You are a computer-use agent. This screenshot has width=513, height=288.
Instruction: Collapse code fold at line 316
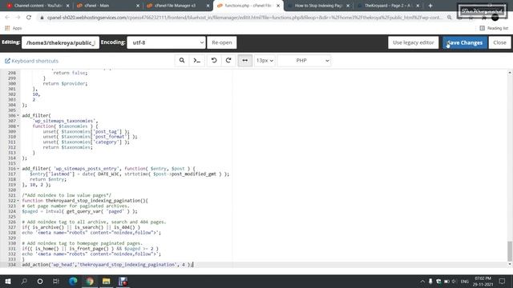18,169
